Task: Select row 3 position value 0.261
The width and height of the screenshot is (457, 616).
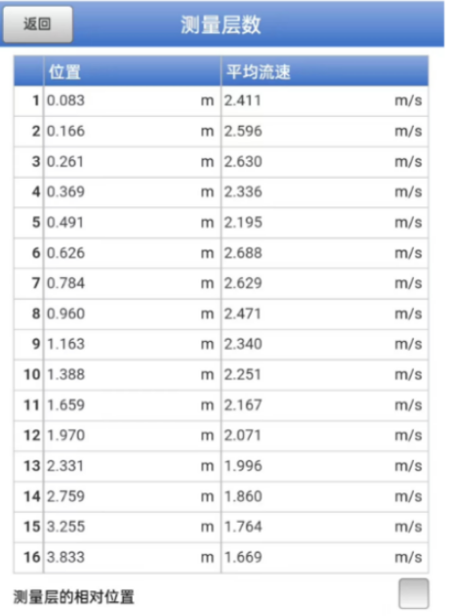Action: click(x=65, y=161)
